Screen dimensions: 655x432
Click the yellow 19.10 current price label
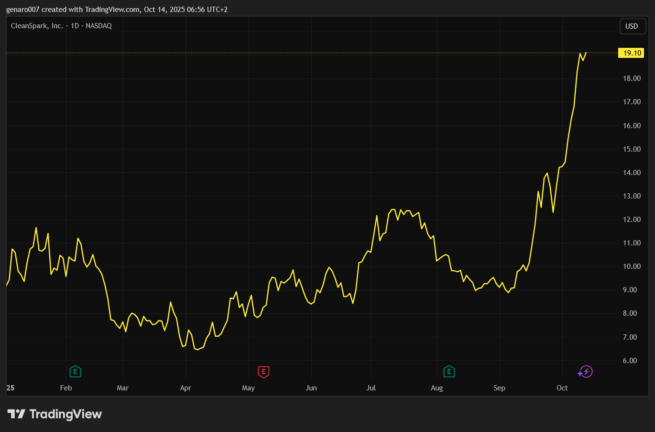tap(632, 53)
